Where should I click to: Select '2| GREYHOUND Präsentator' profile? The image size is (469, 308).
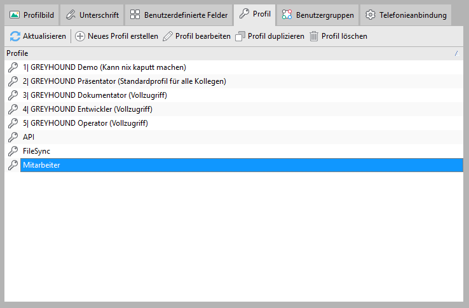pos(234,81)
